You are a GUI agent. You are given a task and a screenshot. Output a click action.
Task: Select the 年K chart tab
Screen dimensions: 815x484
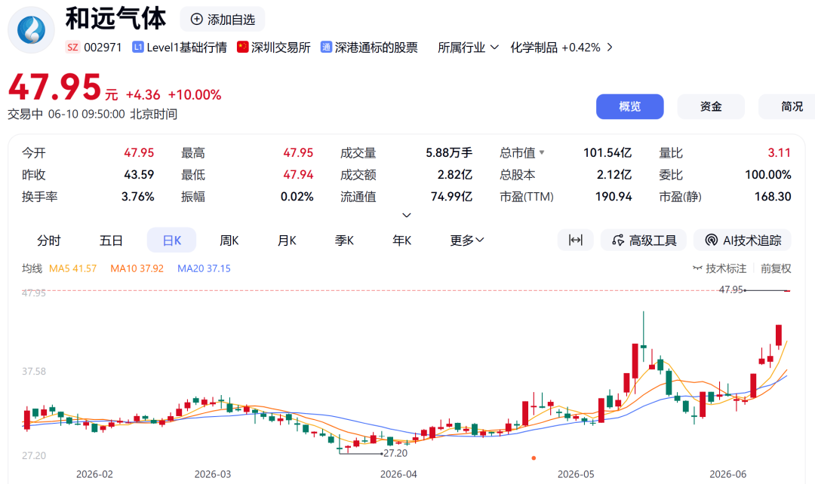pyautogui.click(x=401, y=240)
